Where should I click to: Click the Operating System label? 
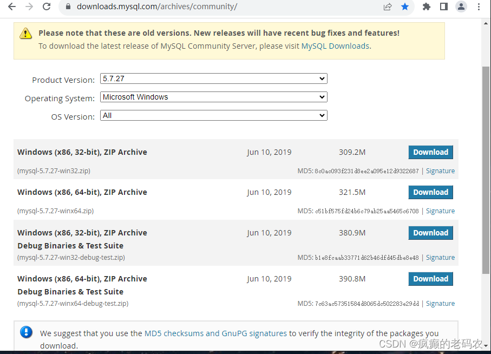tap(60, 99)
